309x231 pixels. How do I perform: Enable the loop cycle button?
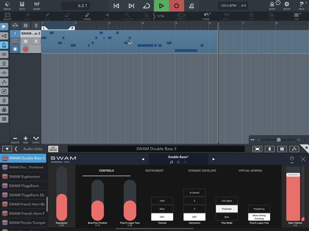click(146, 6)
